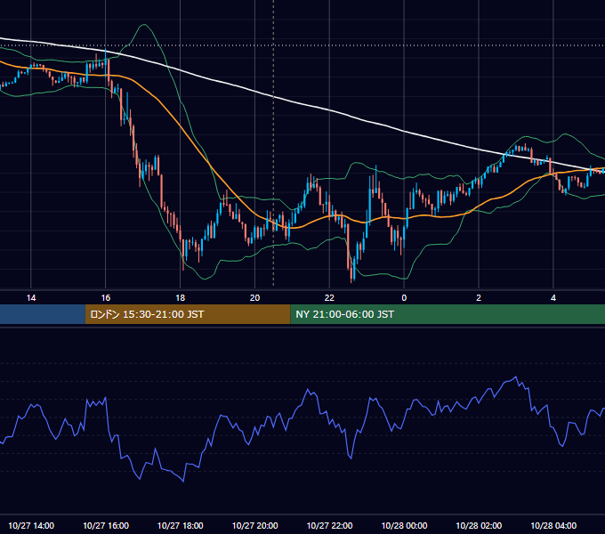The height and width of the screenshot is (534, 605).
Task: Click the 10/28 00:00 date label
Action: click(404, 525)
